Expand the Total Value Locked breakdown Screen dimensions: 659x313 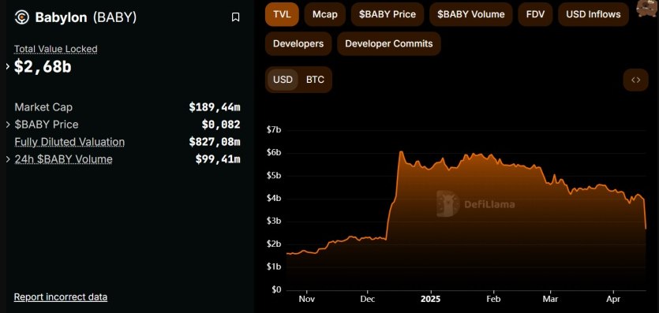[x=8, y=66]
